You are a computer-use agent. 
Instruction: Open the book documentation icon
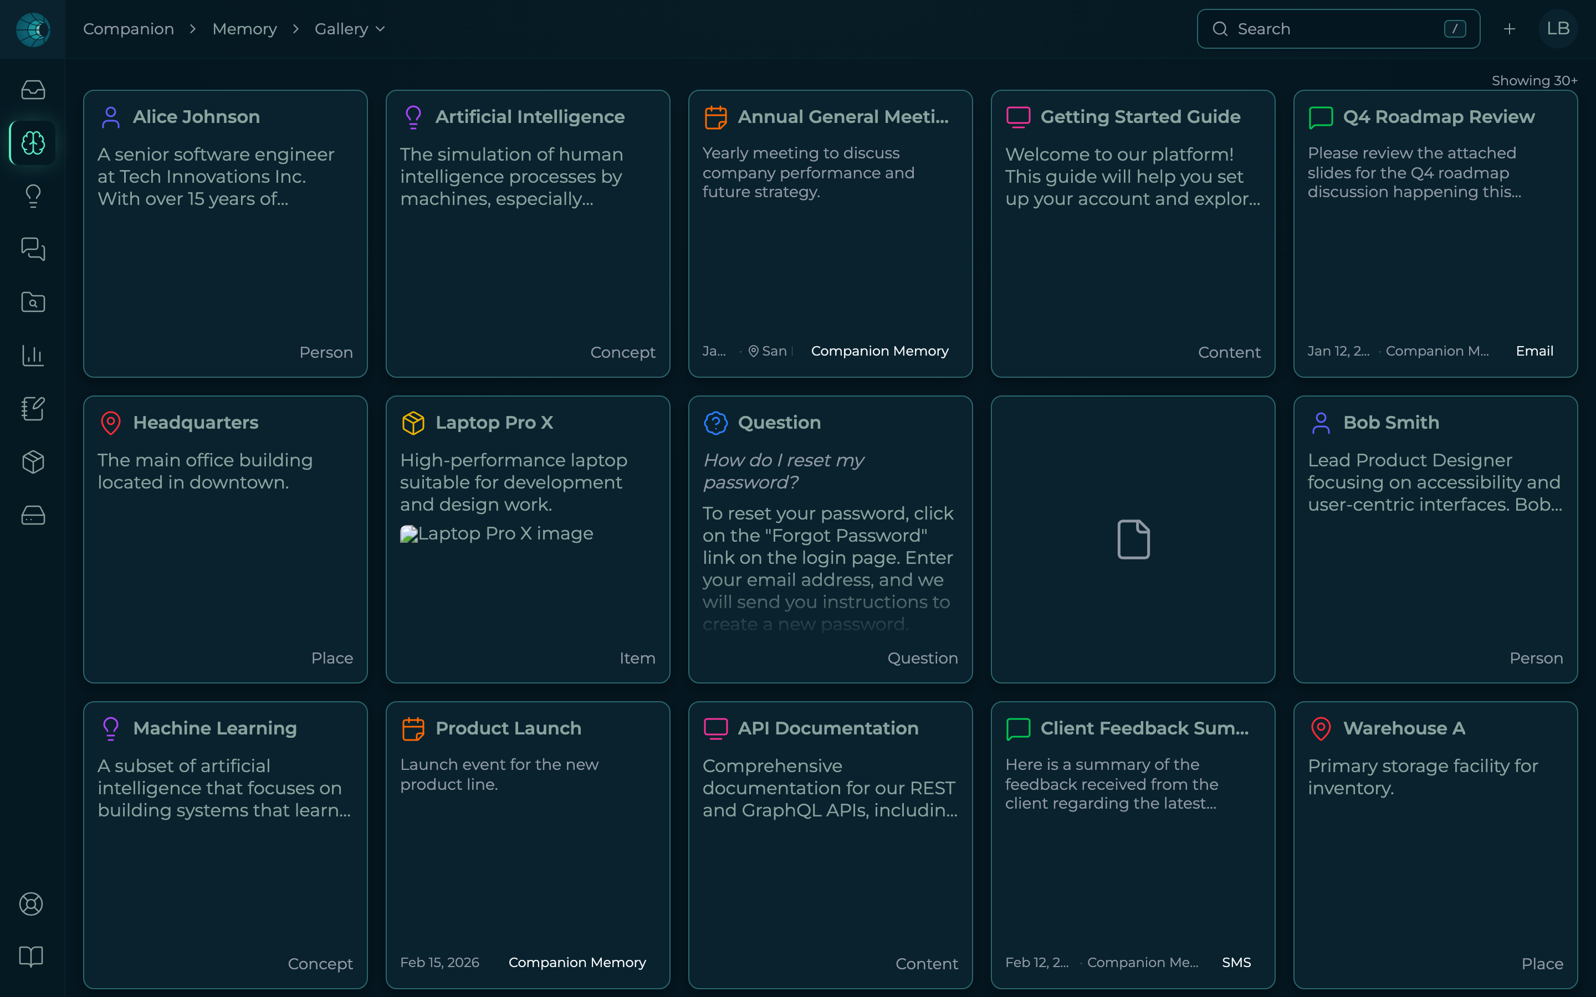tap(31, 956)
